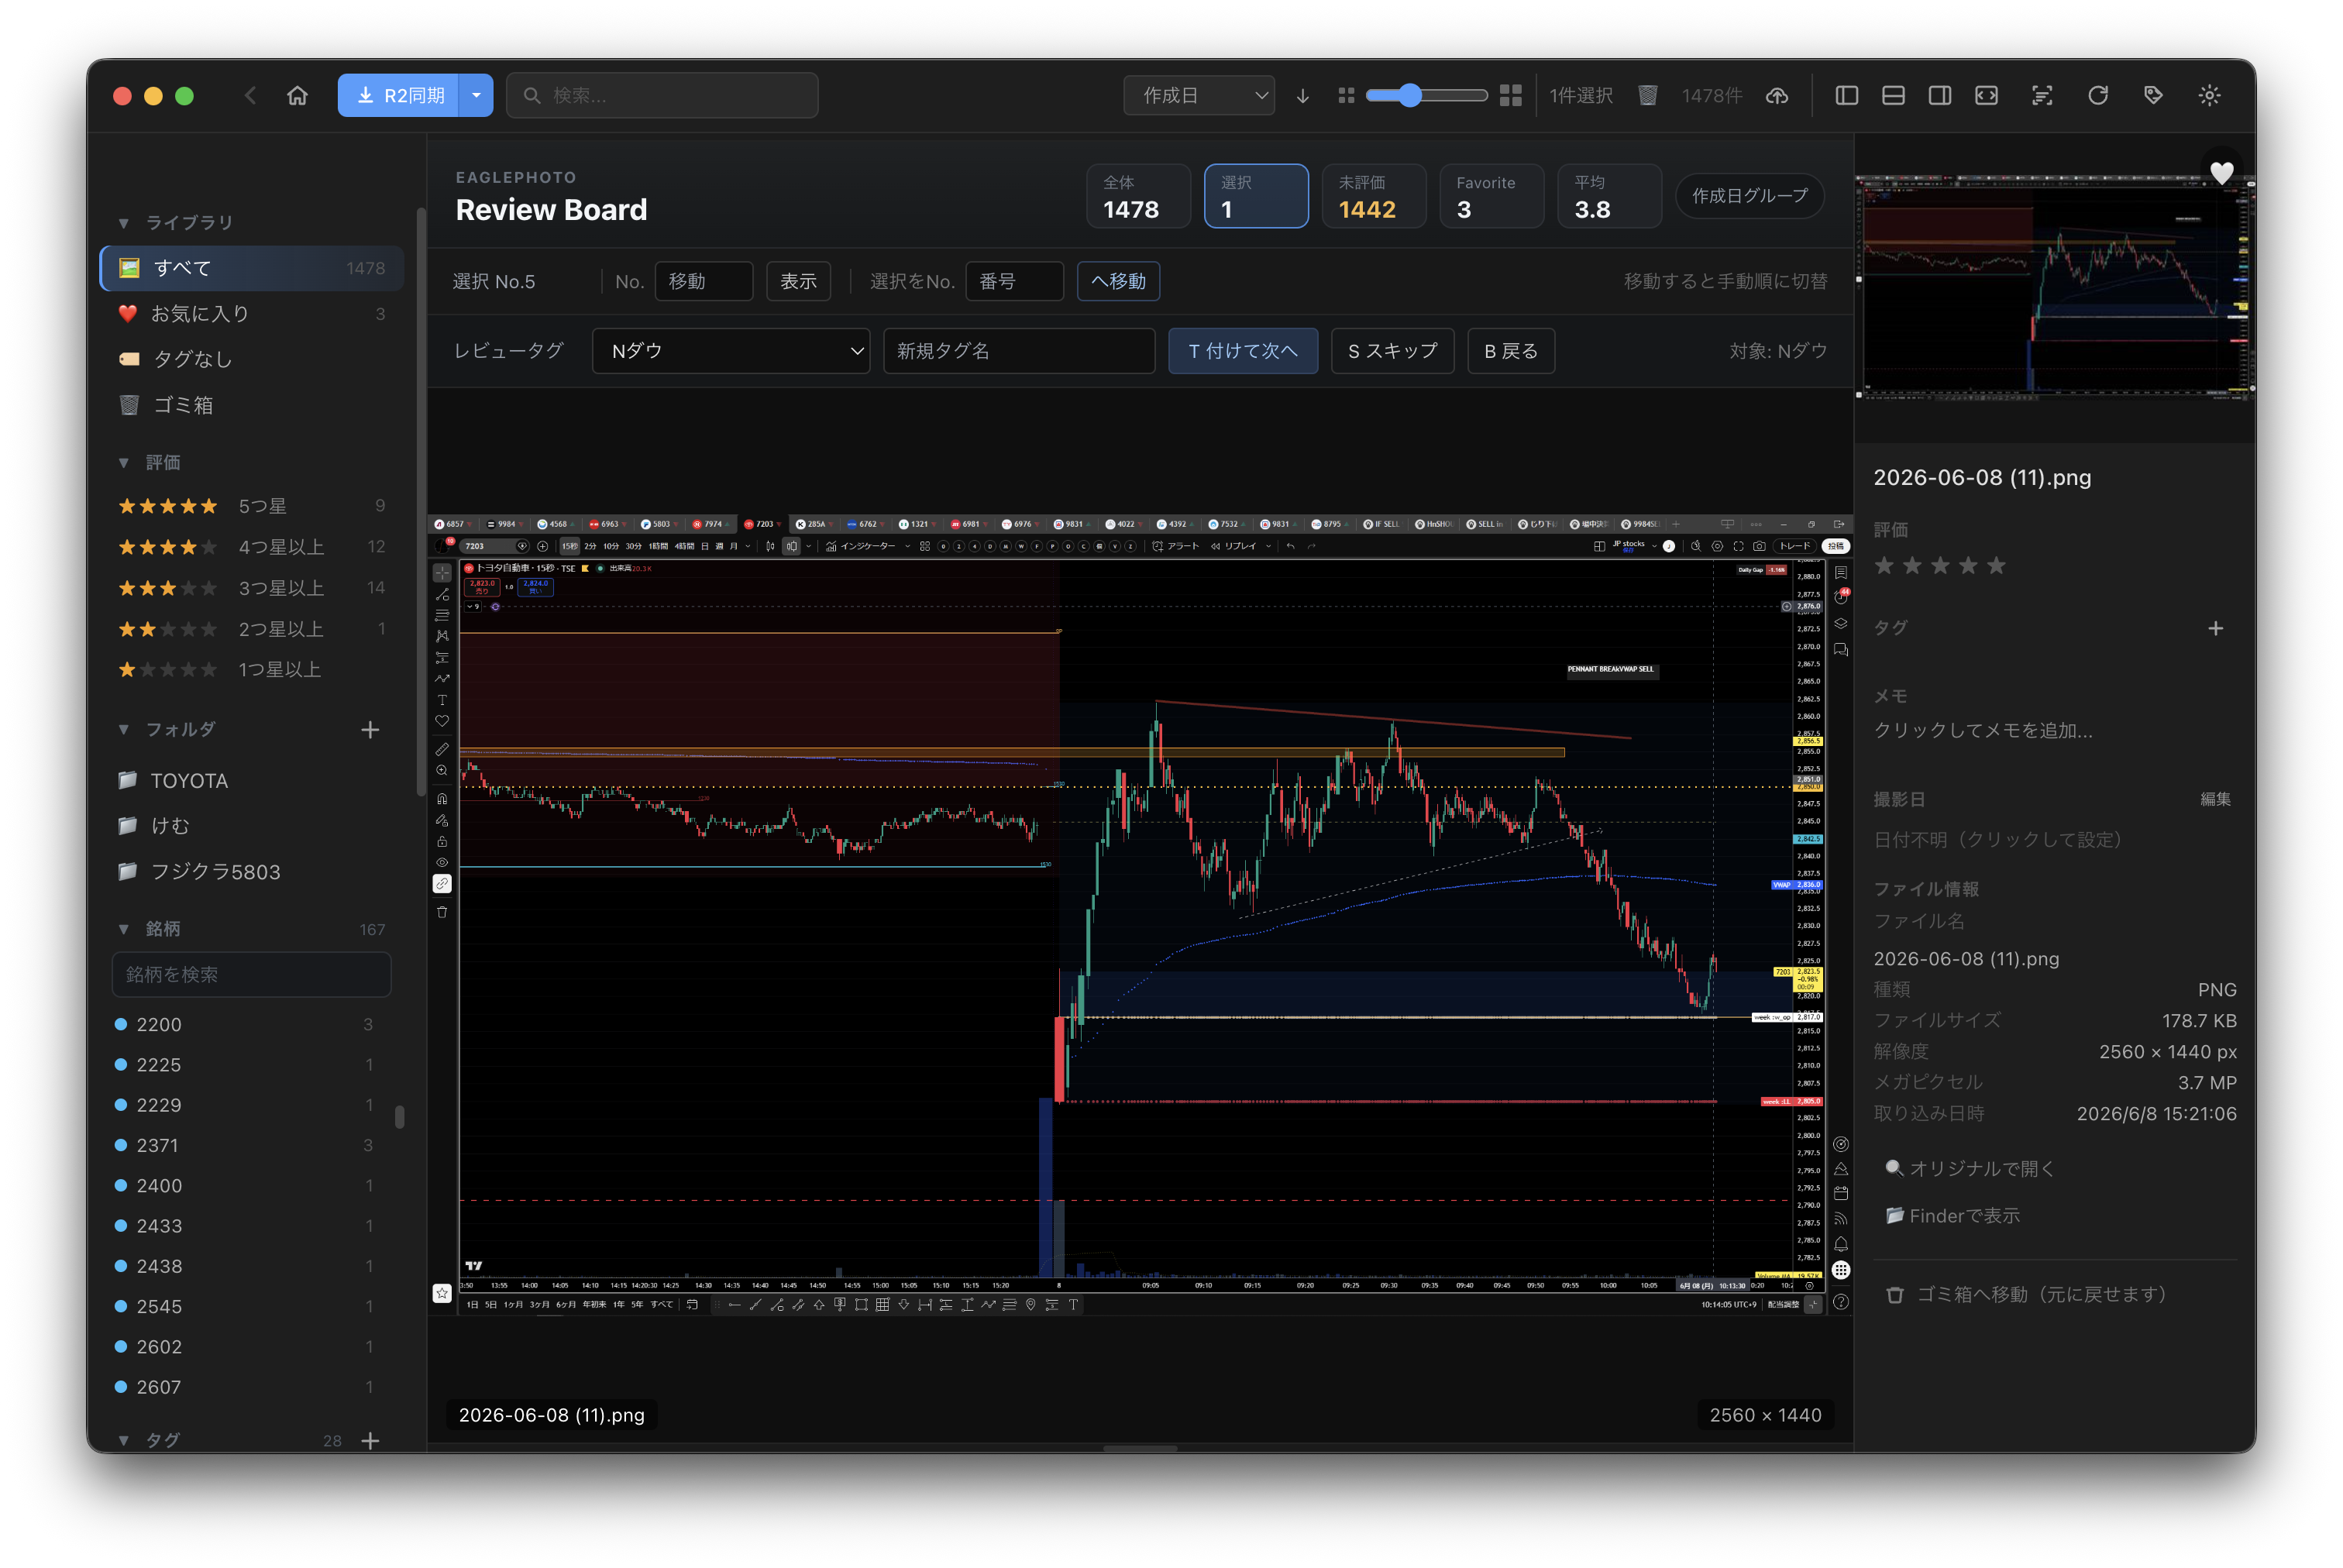
Task: Collapse the フォルダ section
Action: 124,729
